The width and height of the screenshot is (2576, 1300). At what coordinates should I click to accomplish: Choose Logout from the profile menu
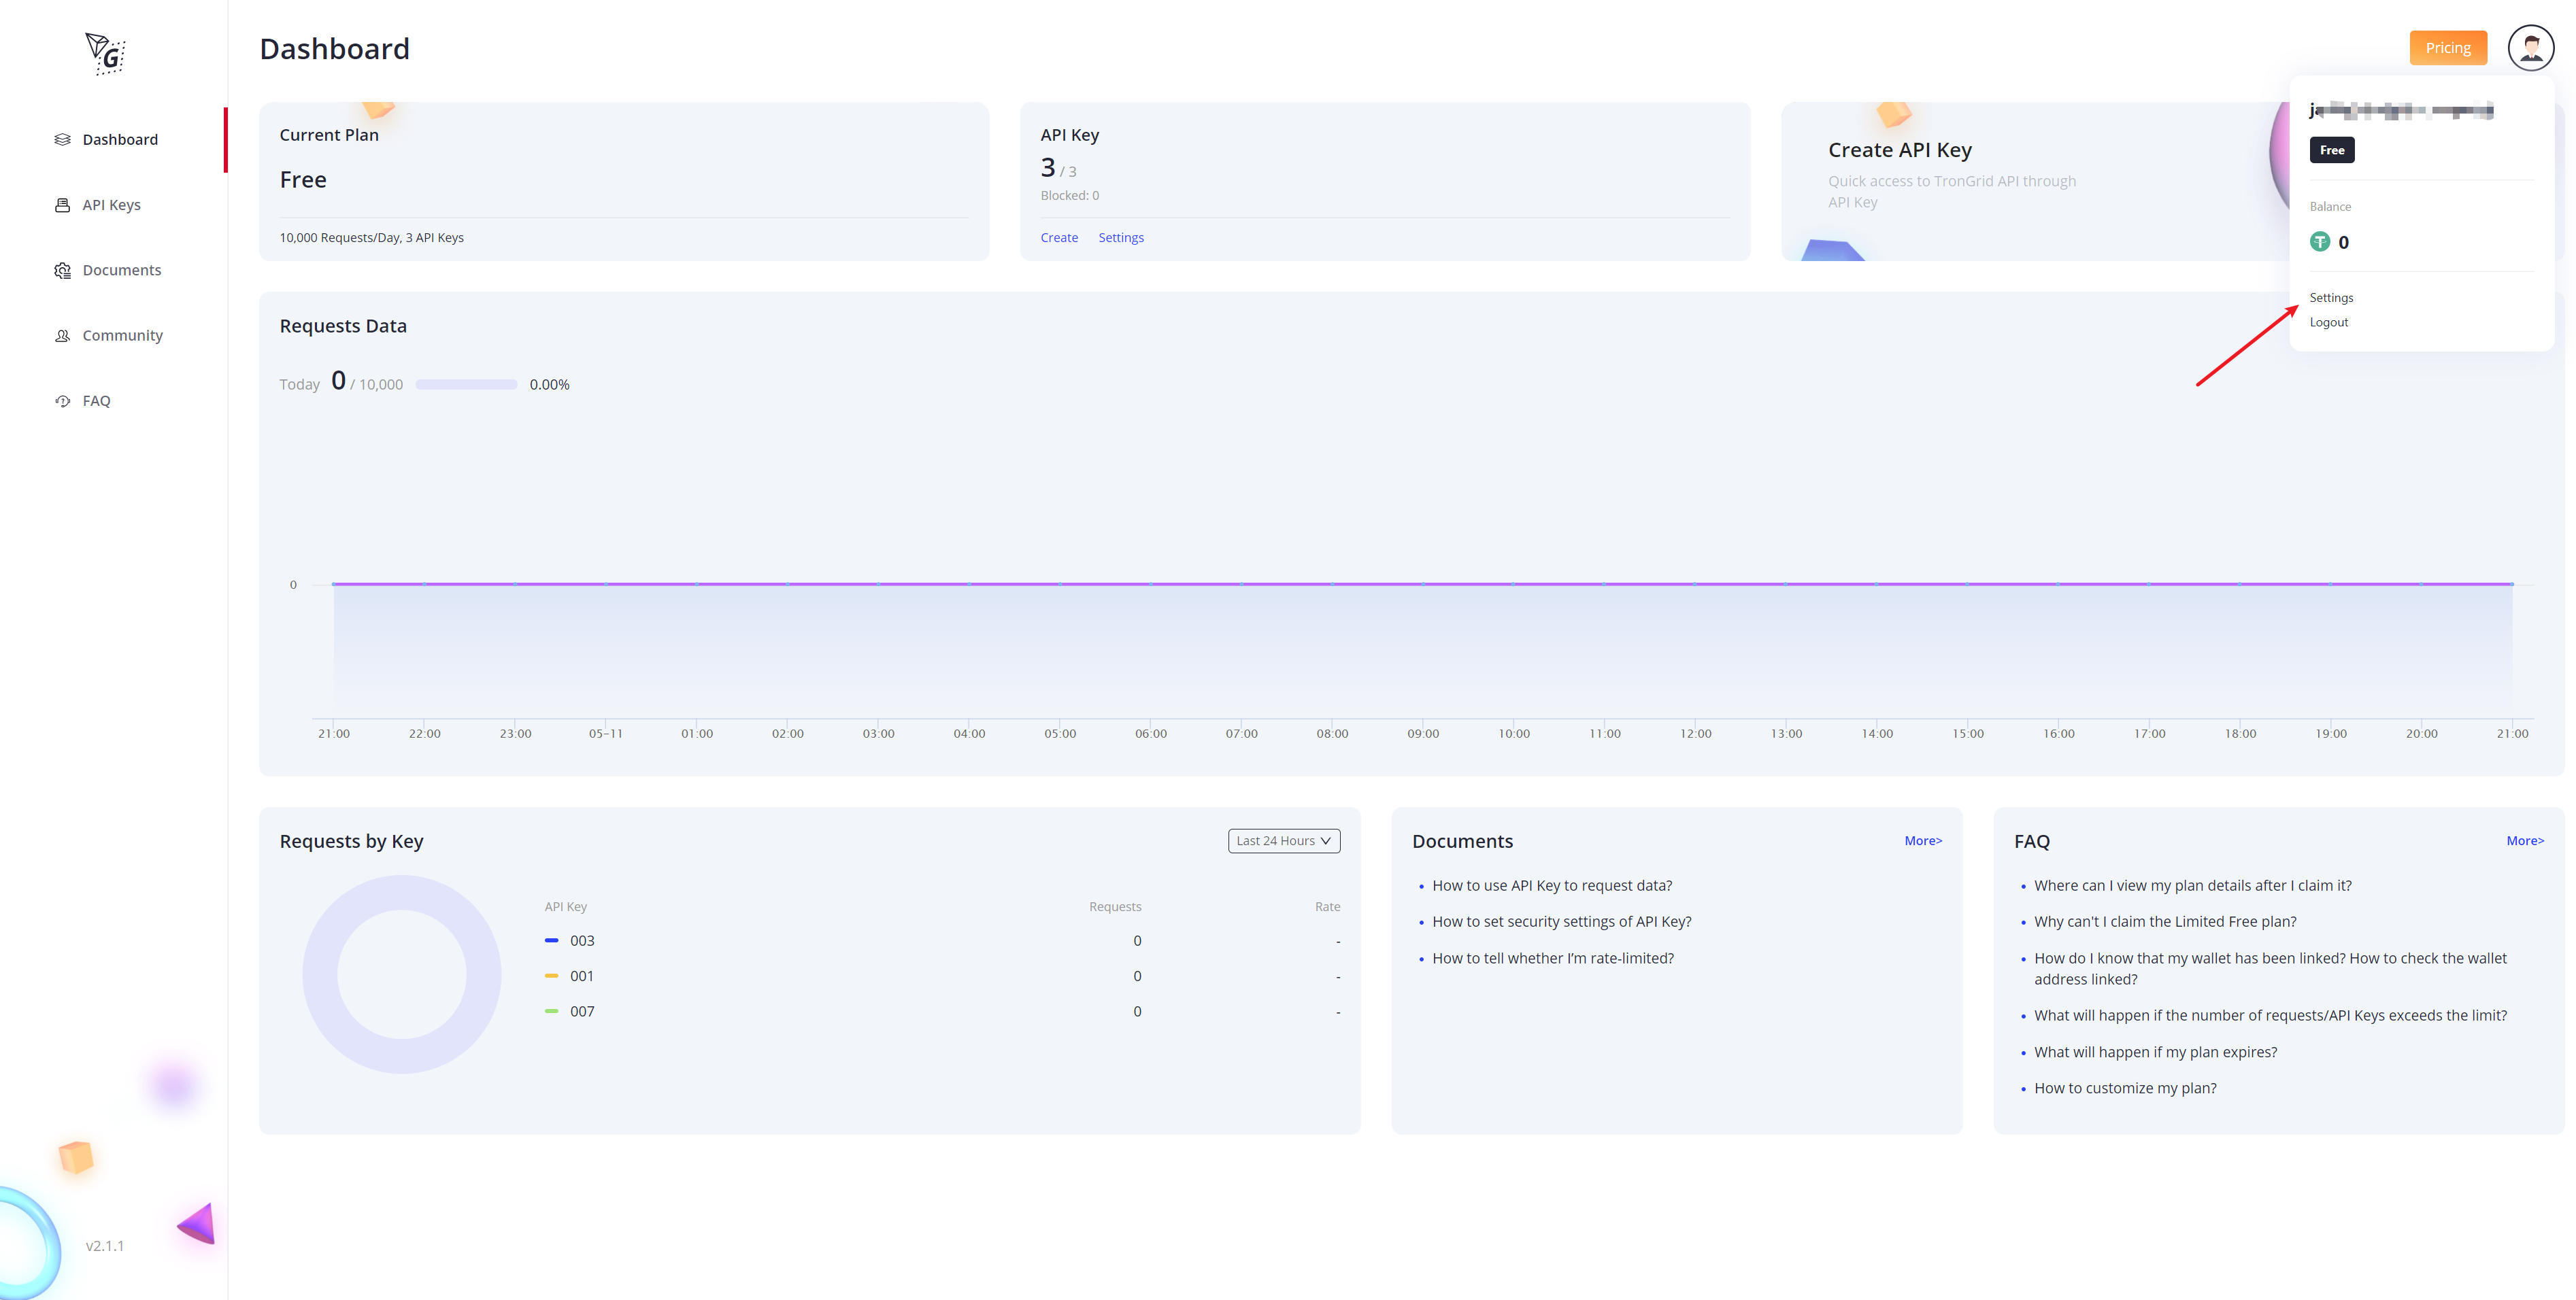[x=2328, y=322]
